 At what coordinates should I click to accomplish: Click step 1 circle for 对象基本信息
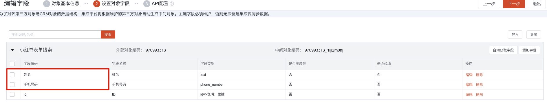46,4
